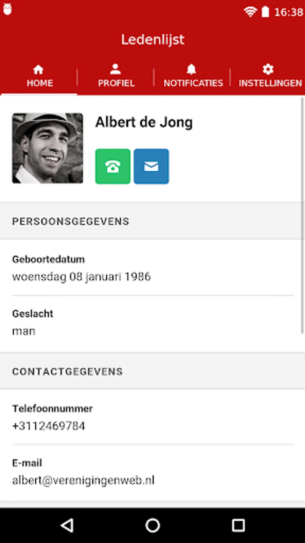
Task: Tap the owl notification icon in status bar
Action: [7, 9]
